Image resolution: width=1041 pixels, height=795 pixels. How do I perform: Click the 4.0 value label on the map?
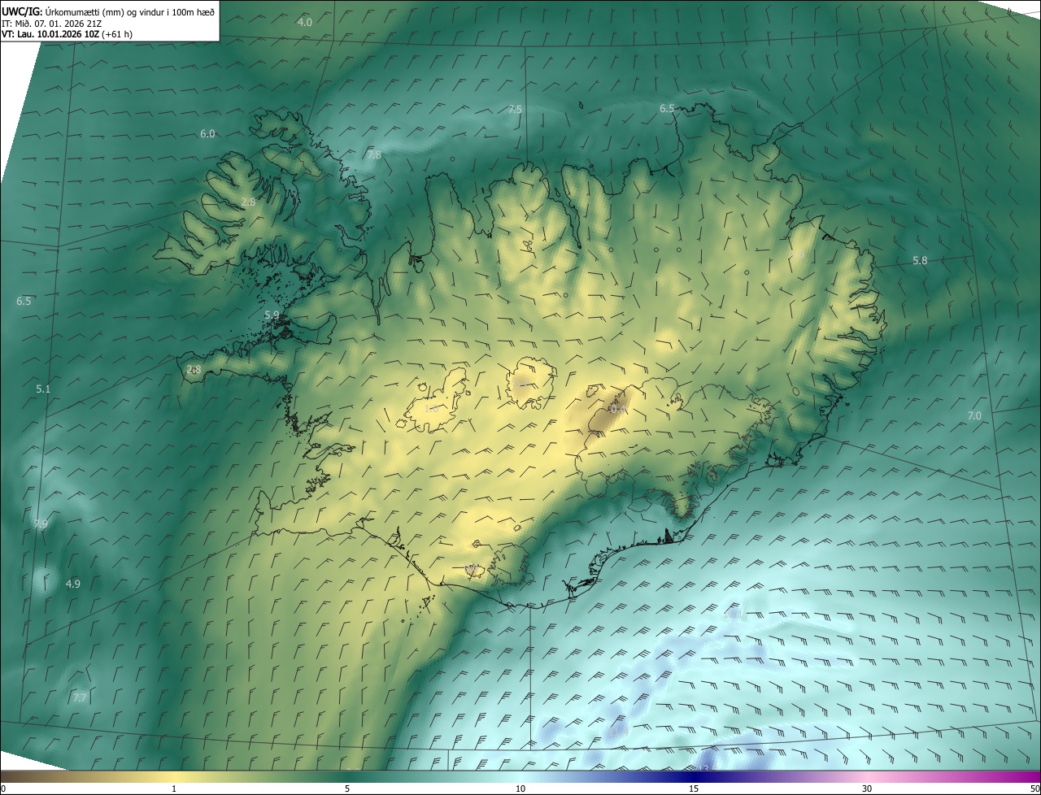(304, 23)
